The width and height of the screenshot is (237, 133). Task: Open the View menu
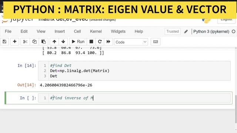(41, 31)
